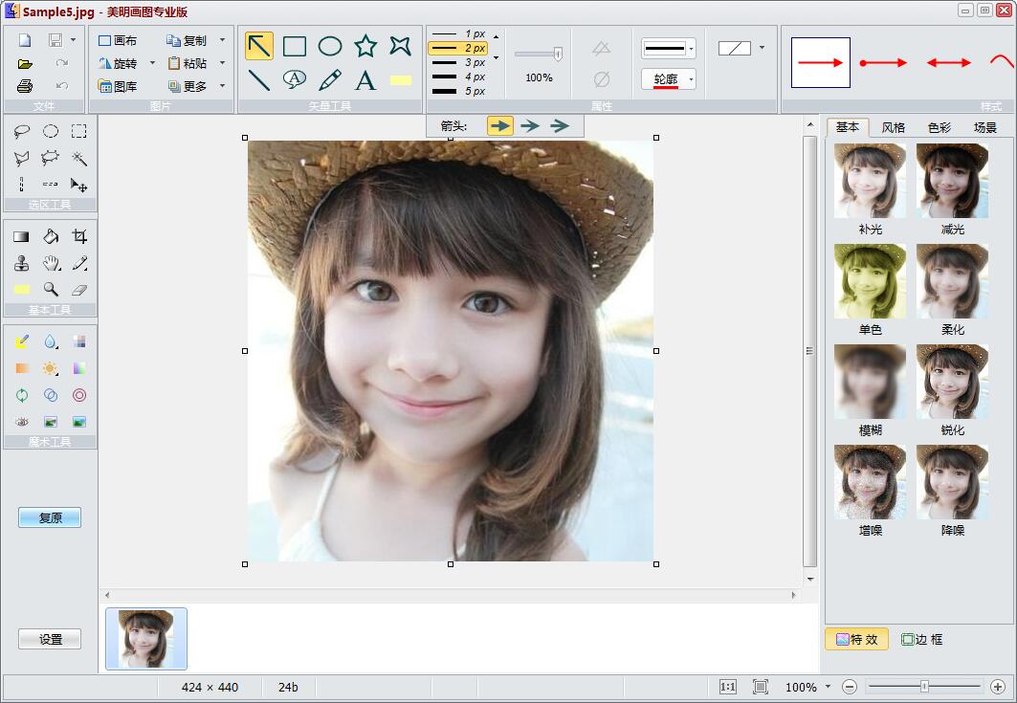
Task: Click the 复原 restore button
Action: coord(50,517)
